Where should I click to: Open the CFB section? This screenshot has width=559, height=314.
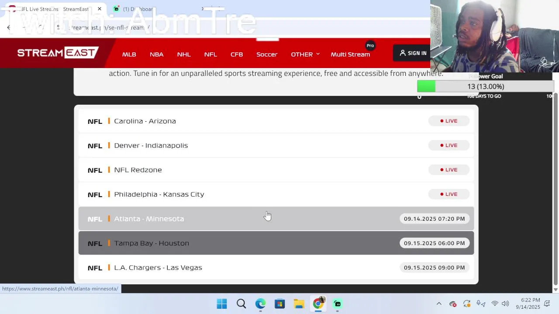[237, 55]
